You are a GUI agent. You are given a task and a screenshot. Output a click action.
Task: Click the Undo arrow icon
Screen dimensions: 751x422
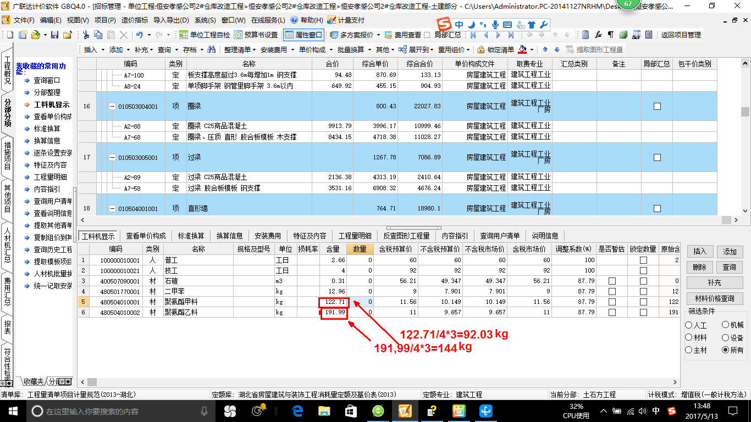140,35
